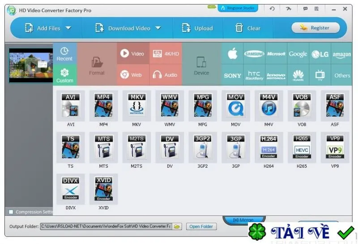Open Huawei device presets

pos(298,75)
